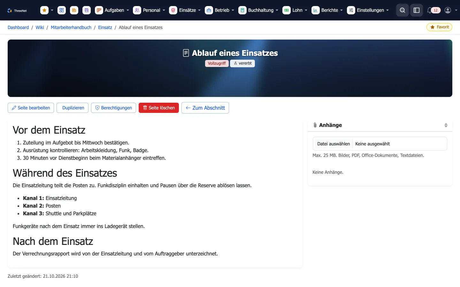This screenshot has width=460, height=287.
Task: Open Berechtigungen permissions button
Action: coord(113,108)
